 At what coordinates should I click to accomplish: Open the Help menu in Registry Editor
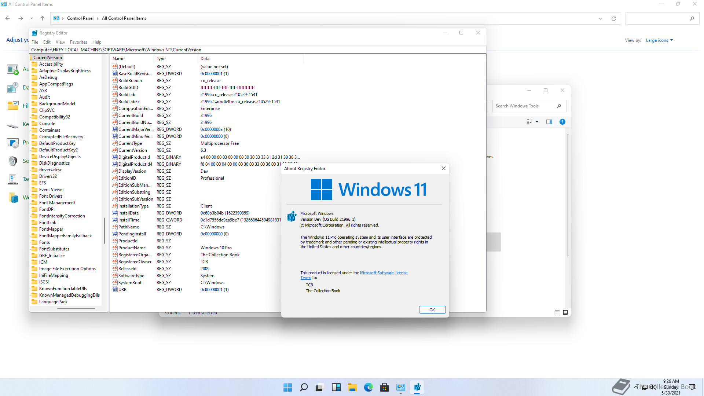[x=97, y=42]
